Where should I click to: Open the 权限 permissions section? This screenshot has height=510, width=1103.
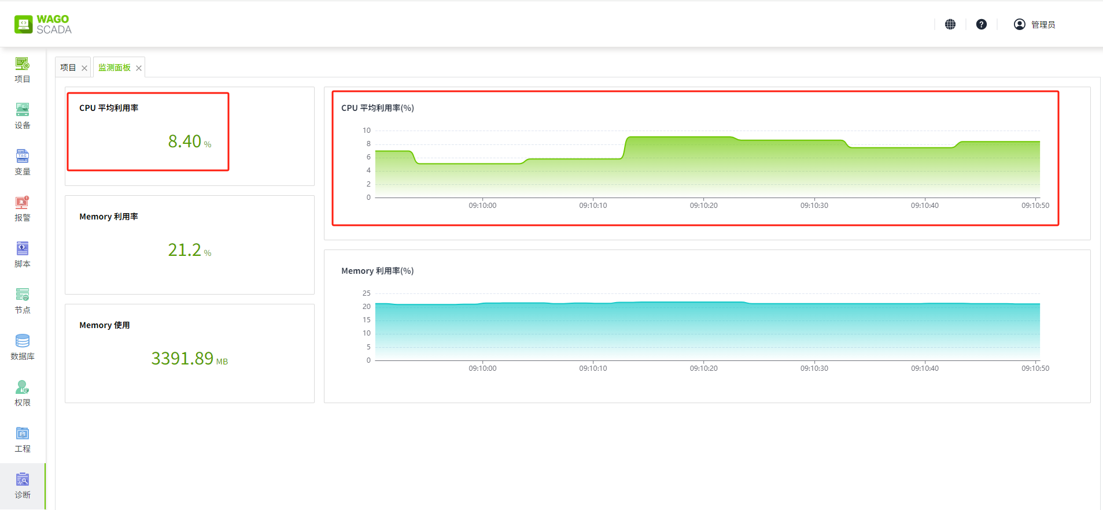click(x=22, y=393)
